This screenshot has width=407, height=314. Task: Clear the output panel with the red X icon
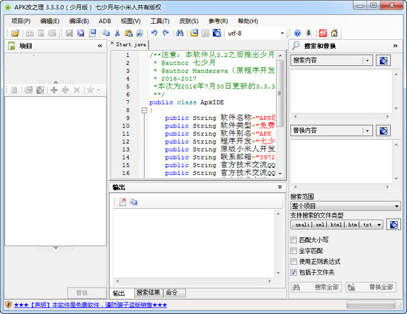tap(123, 202)
